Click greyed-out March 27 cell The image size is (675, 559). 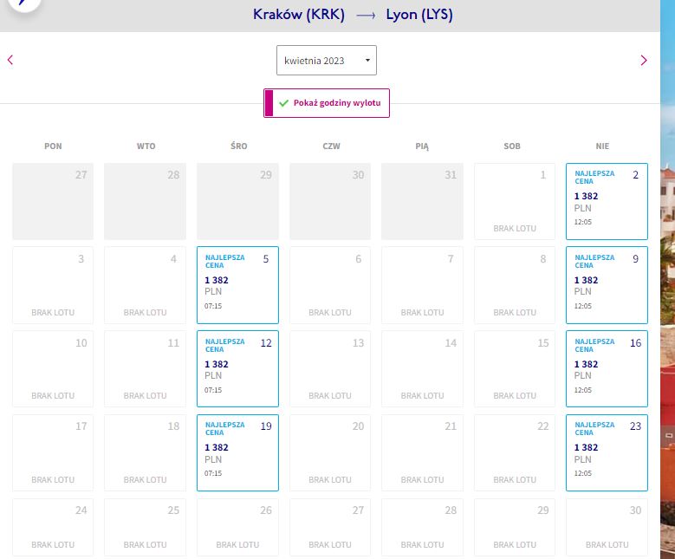coord(53,201)
